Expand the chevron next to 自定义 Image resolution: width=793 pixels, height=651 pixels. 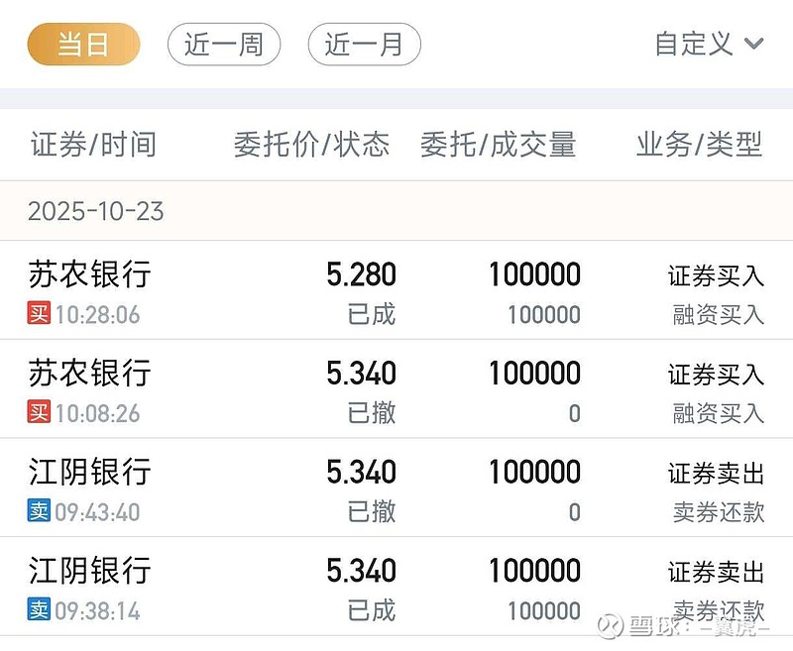[x=753, y=44]
